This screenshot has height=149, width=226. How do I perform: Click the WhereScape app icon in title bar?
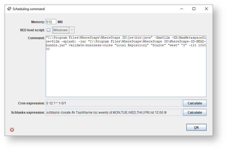[x=9, y=9]
